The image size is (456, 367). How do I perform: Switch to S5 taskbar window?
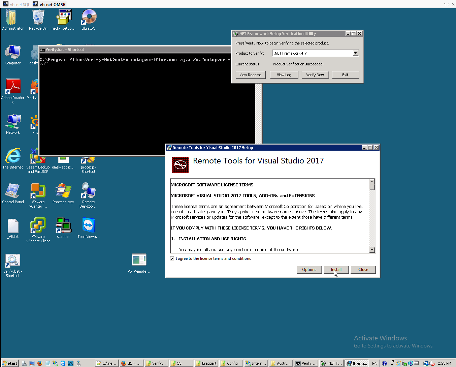181,363
